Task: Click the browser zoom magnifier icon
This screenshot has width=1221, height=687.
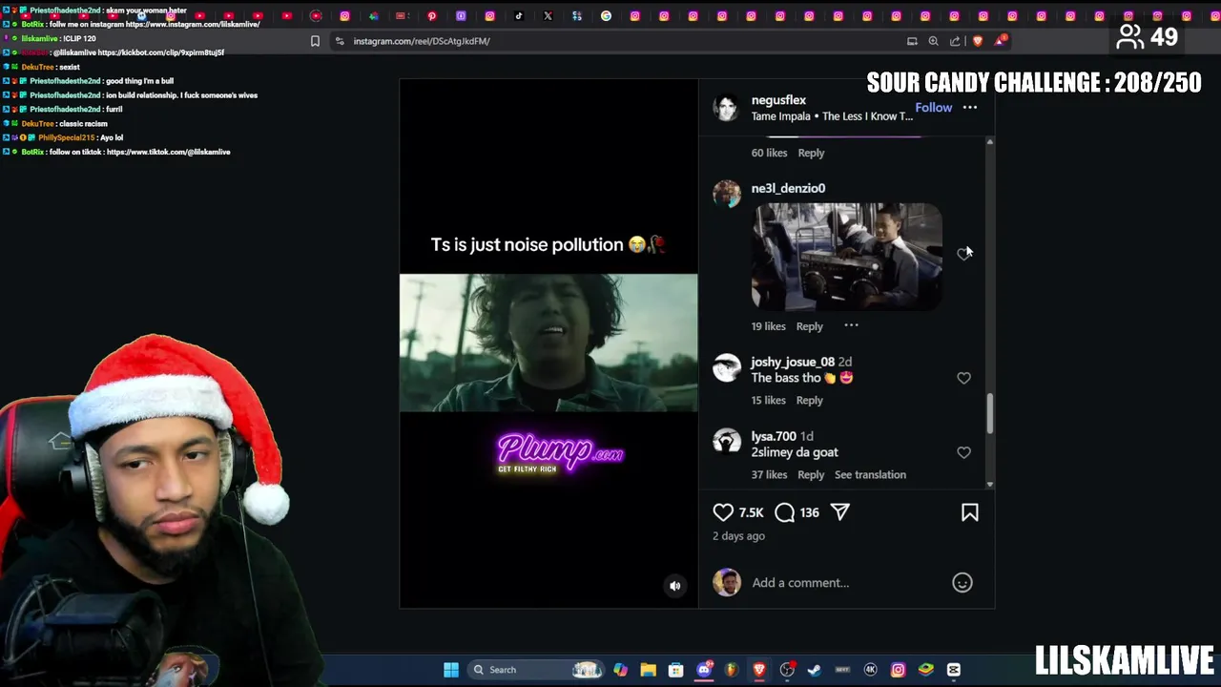Action: tap(933, 41)
